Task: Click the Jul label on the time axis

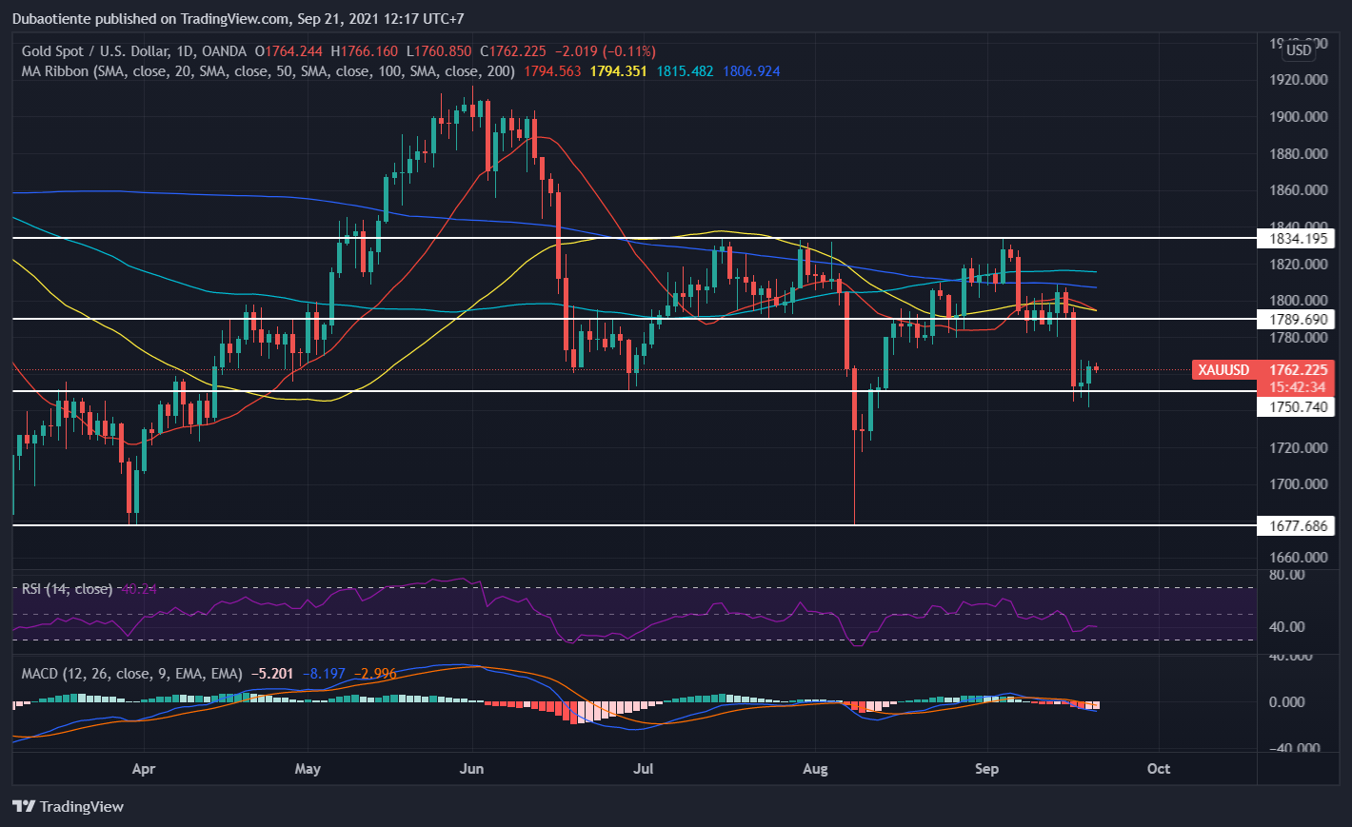Action: pyautogui.click(x=644, y=769)
